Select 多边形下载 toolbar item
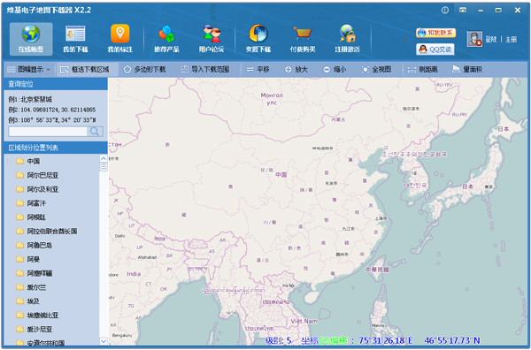This screenshot has height=350, width=531. 144,69
